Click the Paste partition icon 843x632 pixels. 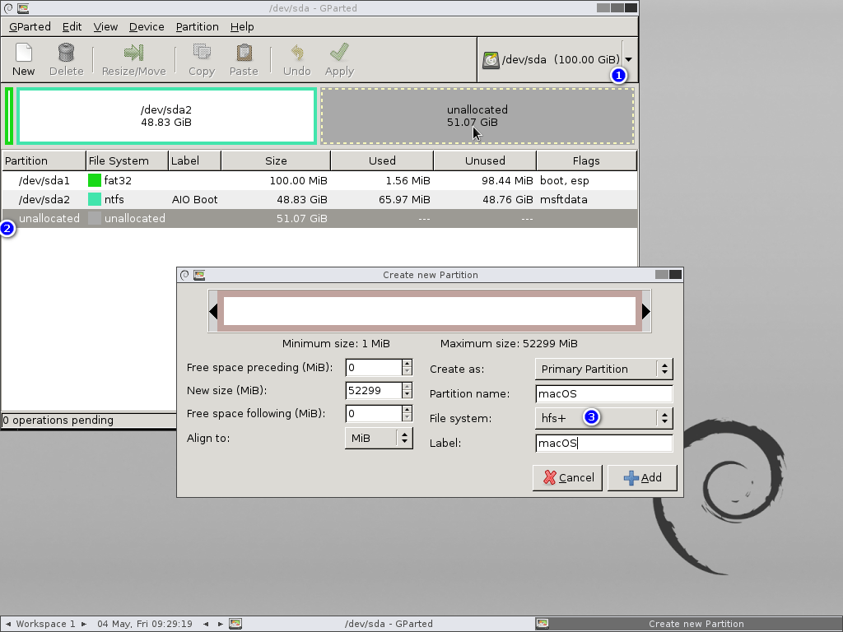[244, 59]
